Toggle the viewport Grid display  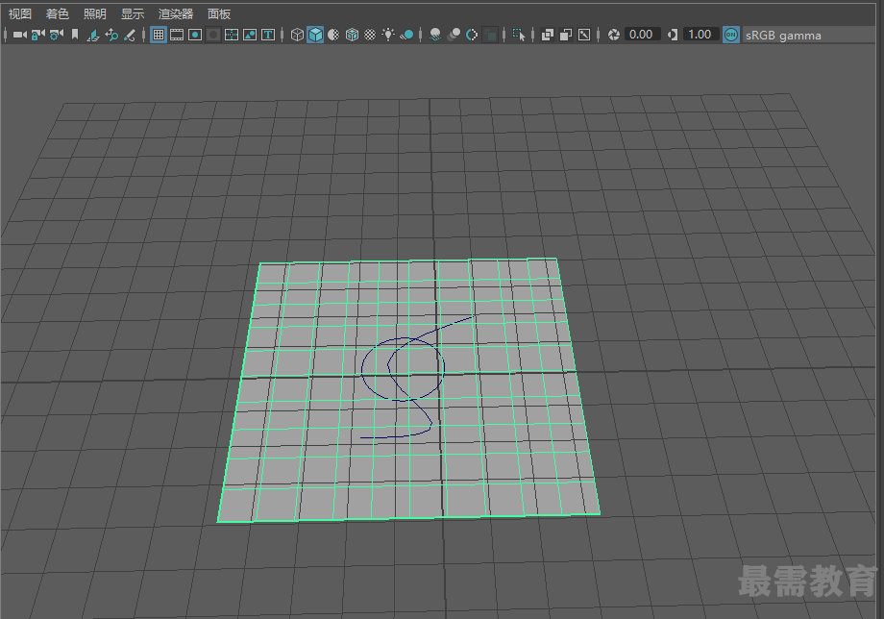(159, 35)
